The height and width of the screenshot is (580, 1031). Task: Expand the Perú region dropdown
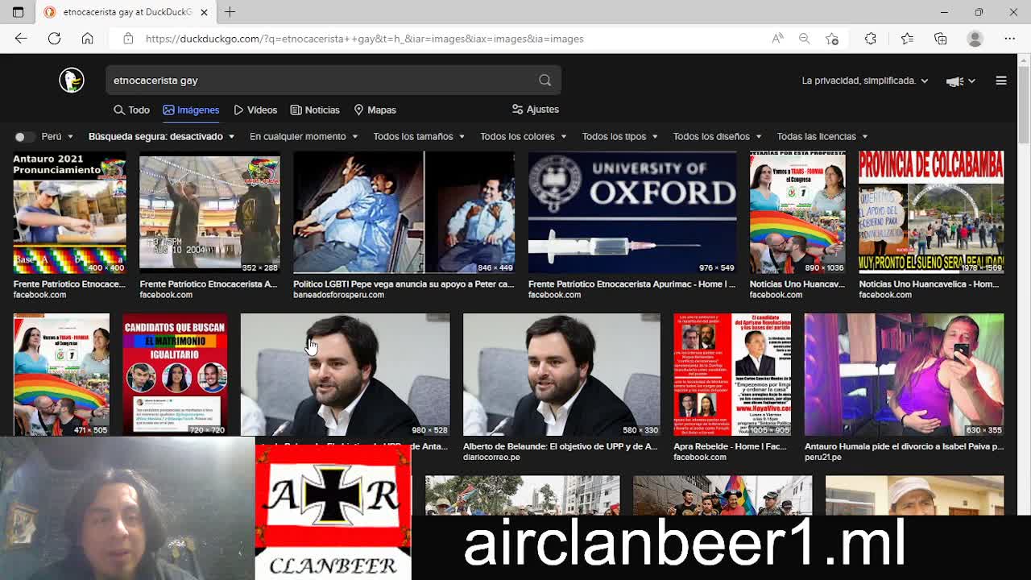tap(57, 137)
